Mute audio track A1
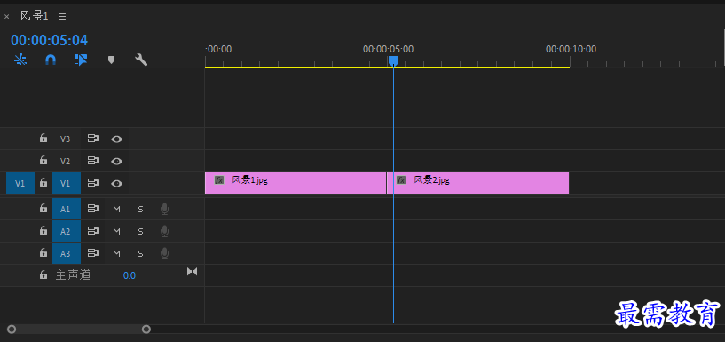This screenshot has width=725, height=342. (116, 209)
